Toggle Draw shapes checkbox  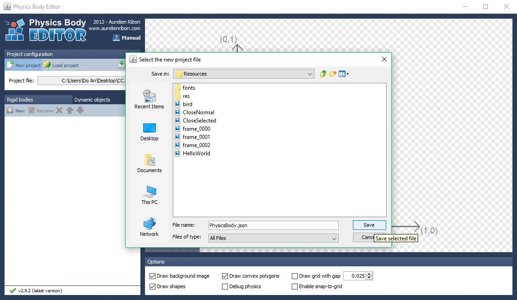(152, 286)
